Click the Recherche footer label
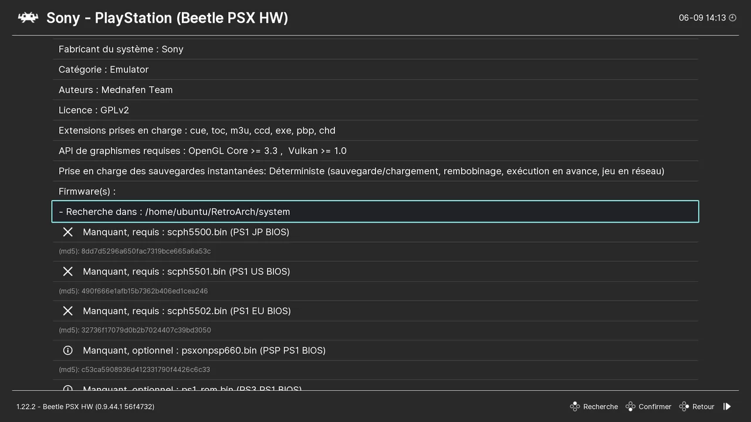 click(x=601, y=407)
